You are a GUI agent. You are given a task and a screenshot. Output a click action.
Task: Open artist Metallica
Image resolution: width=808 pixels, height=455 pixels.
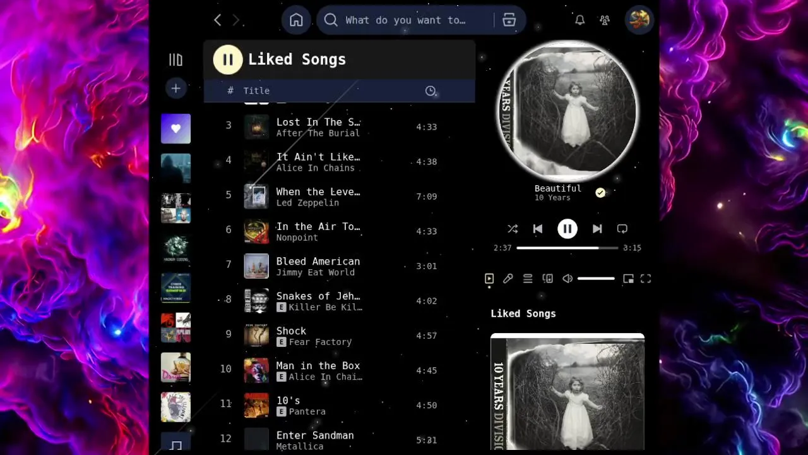tap(300, 446)
